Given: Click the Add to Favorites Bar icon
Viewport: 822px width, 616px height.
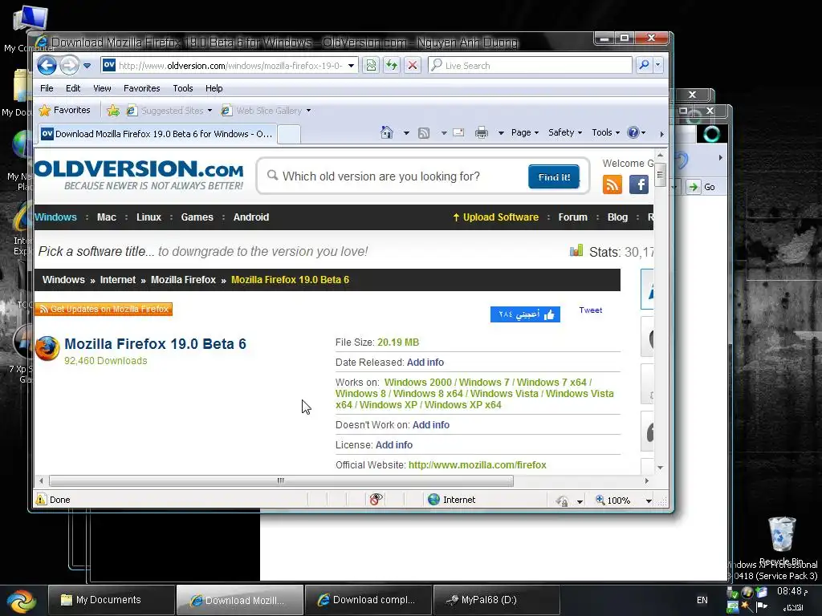Looking at the screenshot, I should (x=112, y=111).
